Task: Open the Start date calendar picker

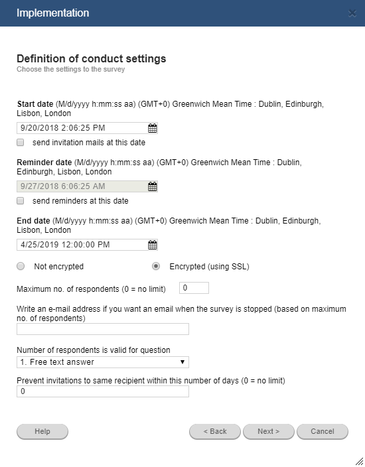Action: (152, 128)
